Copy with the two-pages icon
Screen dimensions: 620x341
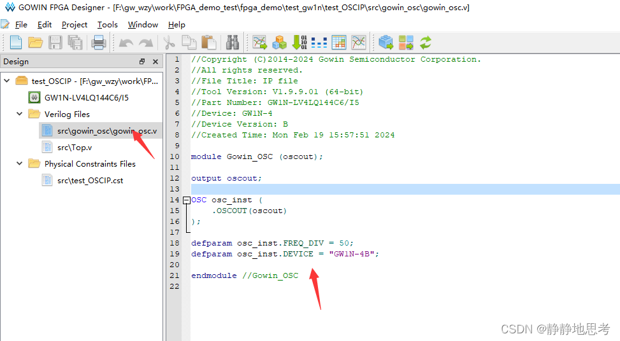189,42
